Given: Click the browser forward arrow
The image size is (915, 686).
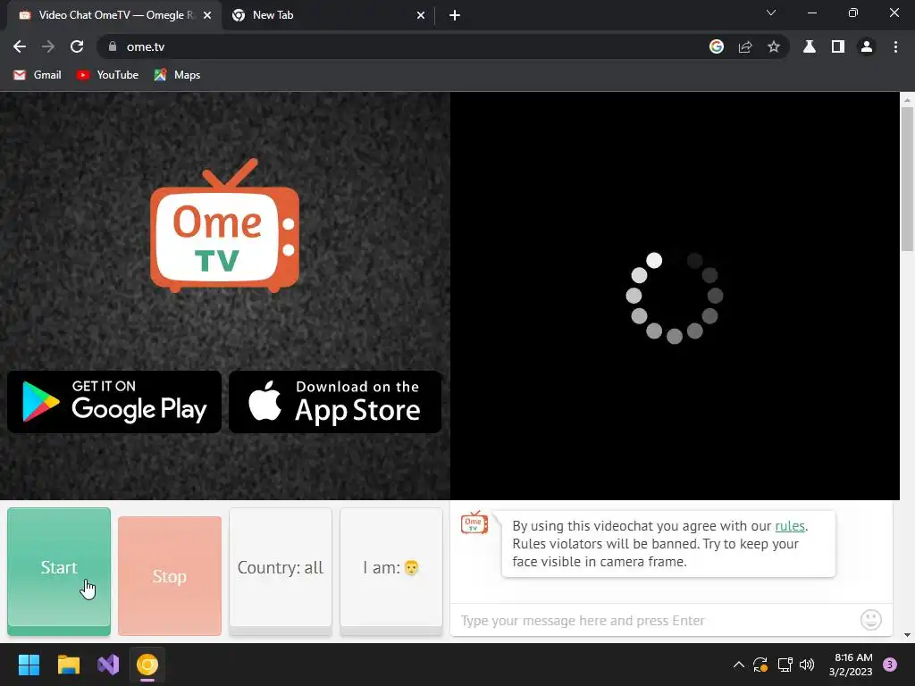Looking at the screenshot, I should coord(48,46).
